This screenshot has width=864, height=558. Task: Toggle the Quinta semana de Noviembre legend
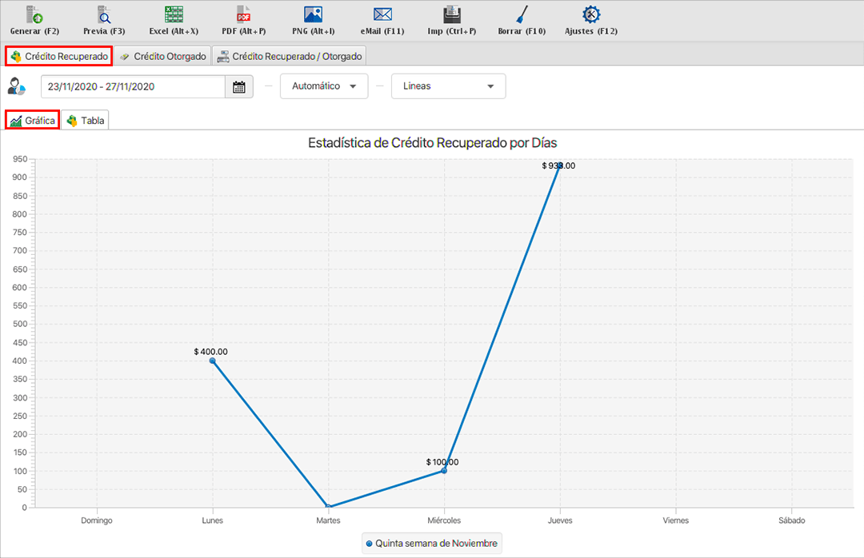tap(432, 544)
